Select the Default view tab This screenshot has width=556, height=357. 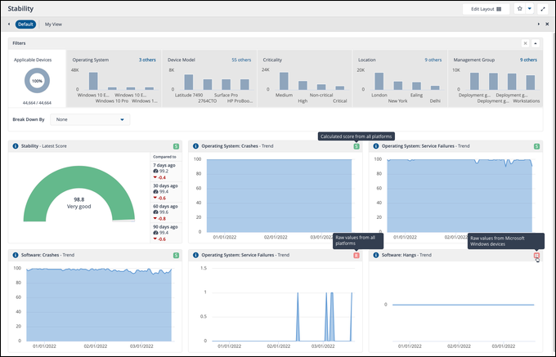pos(25,25)
